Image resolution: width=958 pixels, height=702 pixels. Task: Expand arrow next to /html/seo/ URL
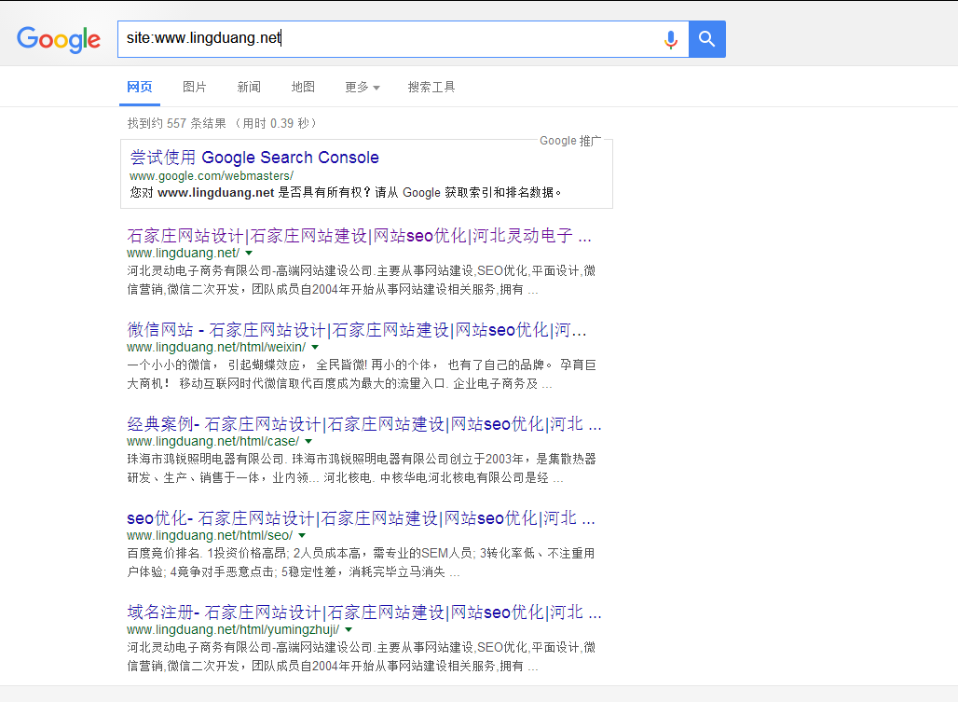pyautogui.click(x=302, y=535)
